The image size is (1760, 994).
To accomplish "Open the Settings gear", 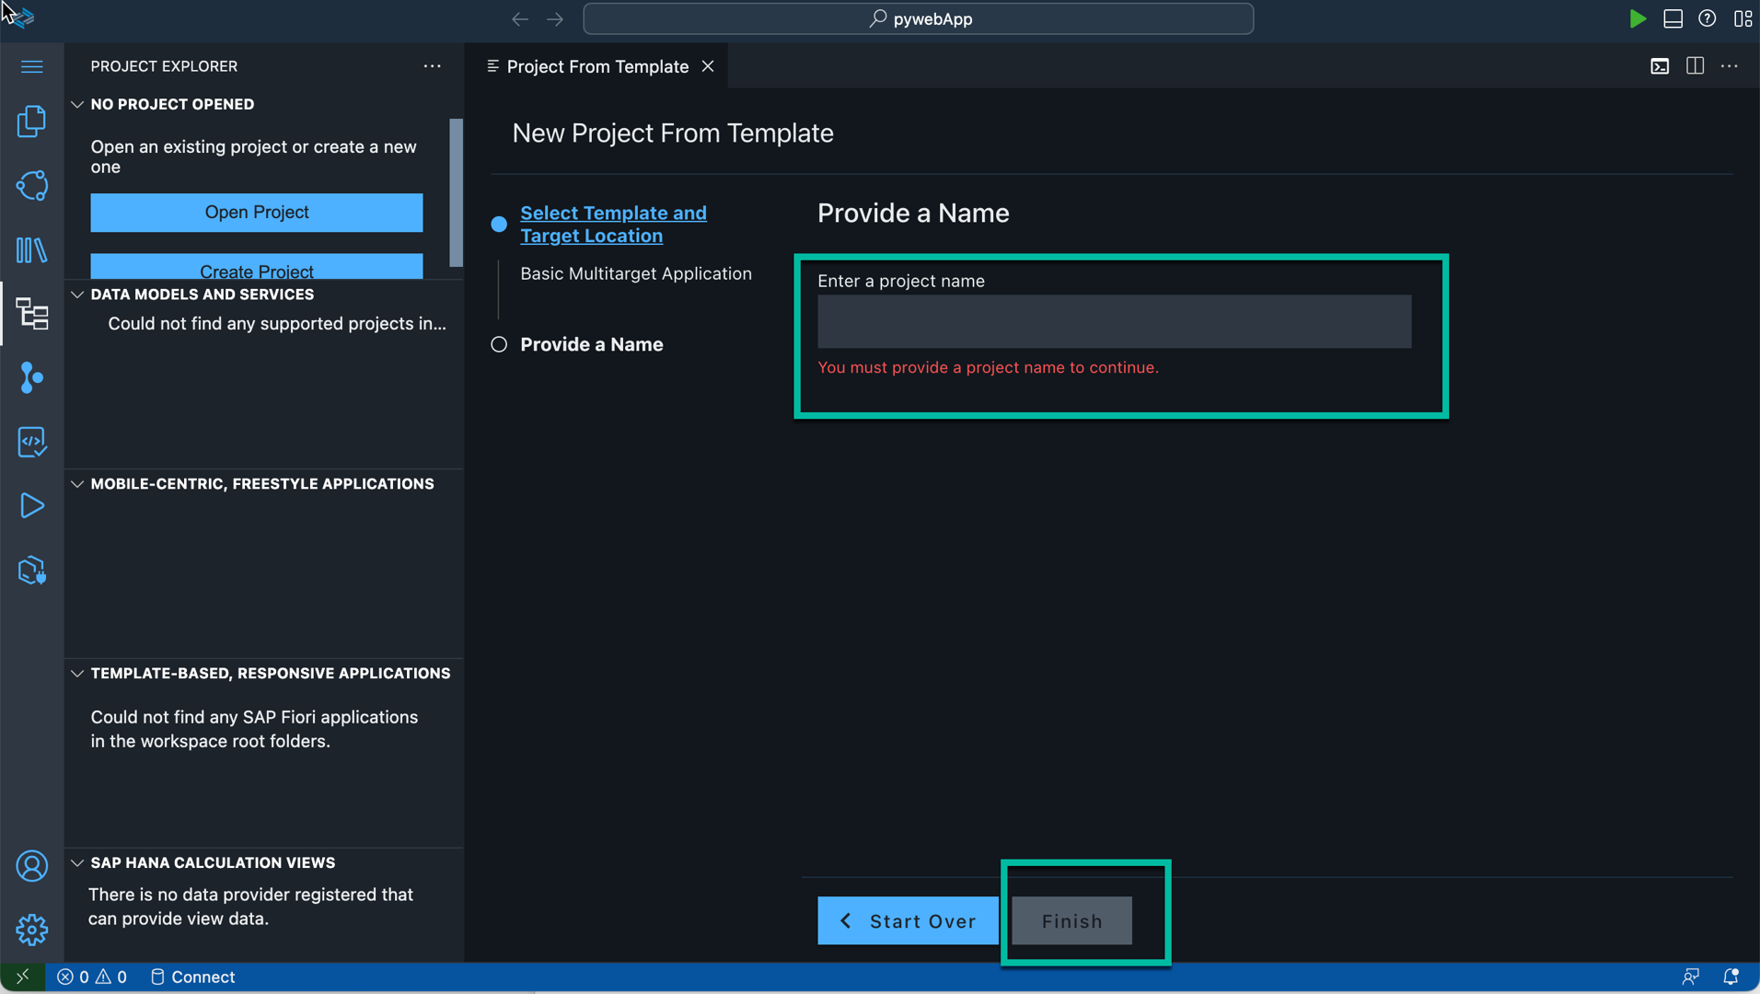I will pyautogui.click(x=31, y=930).
